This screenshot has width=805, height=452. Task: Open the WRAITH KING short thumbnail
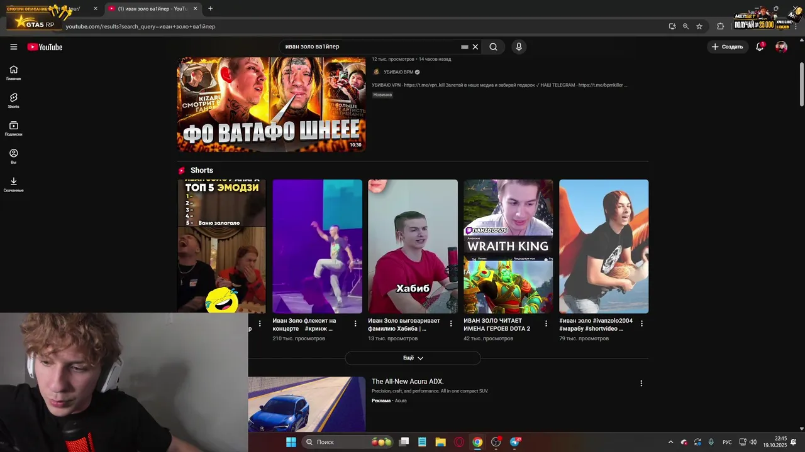pos(508,246)
